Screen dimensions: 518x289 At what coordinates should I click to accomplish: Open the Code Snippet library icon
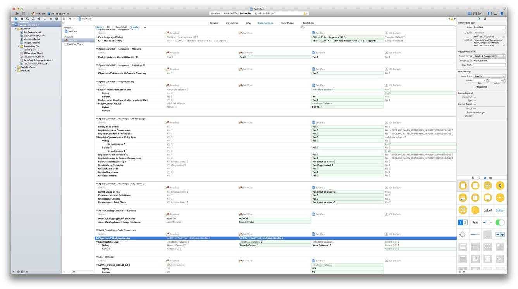[x=479, y=177]
